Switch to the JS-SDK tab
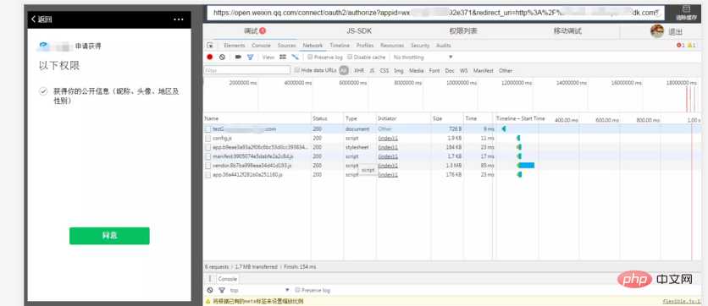This screenshot has height=306, width=708. tap(359, 31)
